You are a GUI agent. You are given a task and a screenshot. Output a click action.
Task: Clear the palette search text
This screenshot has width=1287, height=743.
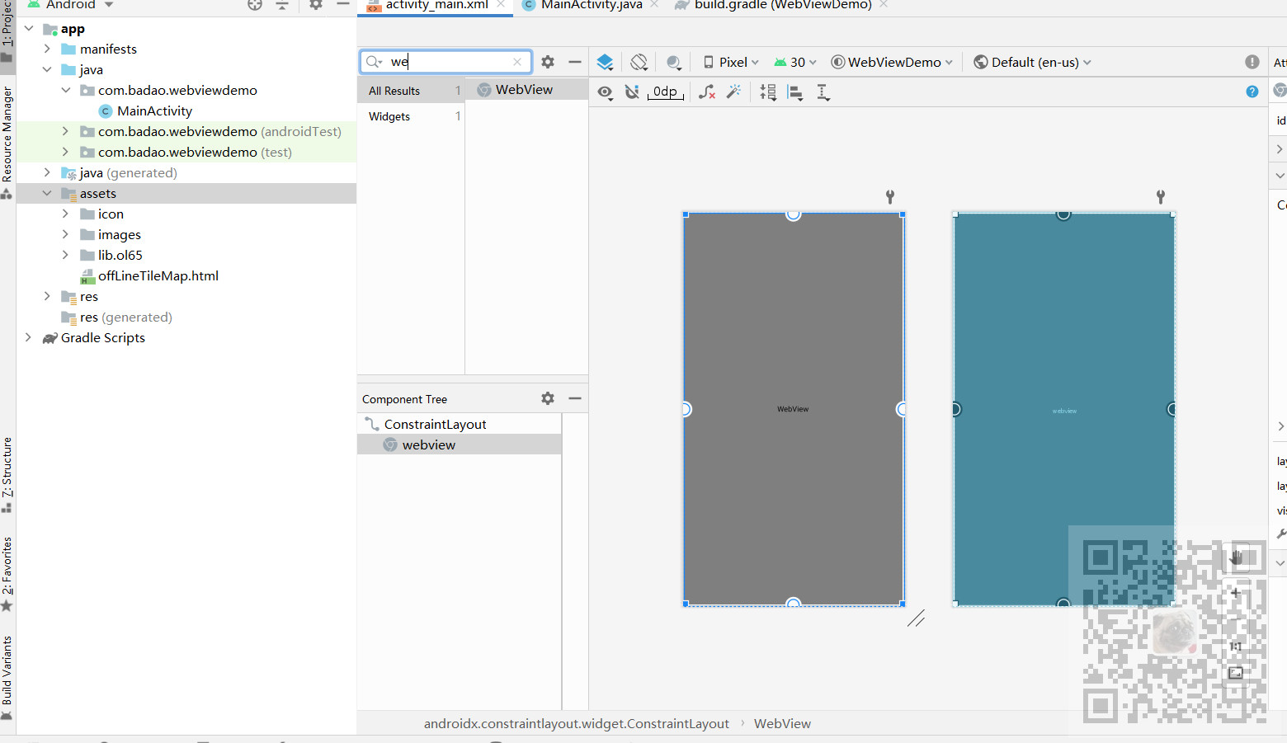pos(517,62)
